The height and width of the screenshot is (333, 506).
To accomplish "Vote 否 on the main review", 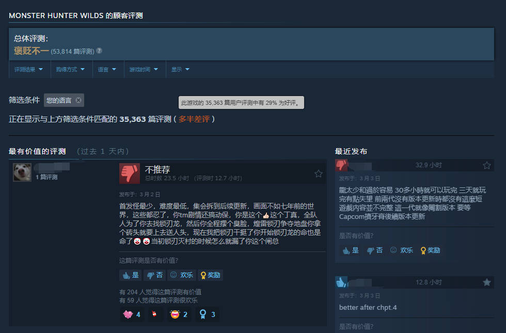I will coord(154,275).
